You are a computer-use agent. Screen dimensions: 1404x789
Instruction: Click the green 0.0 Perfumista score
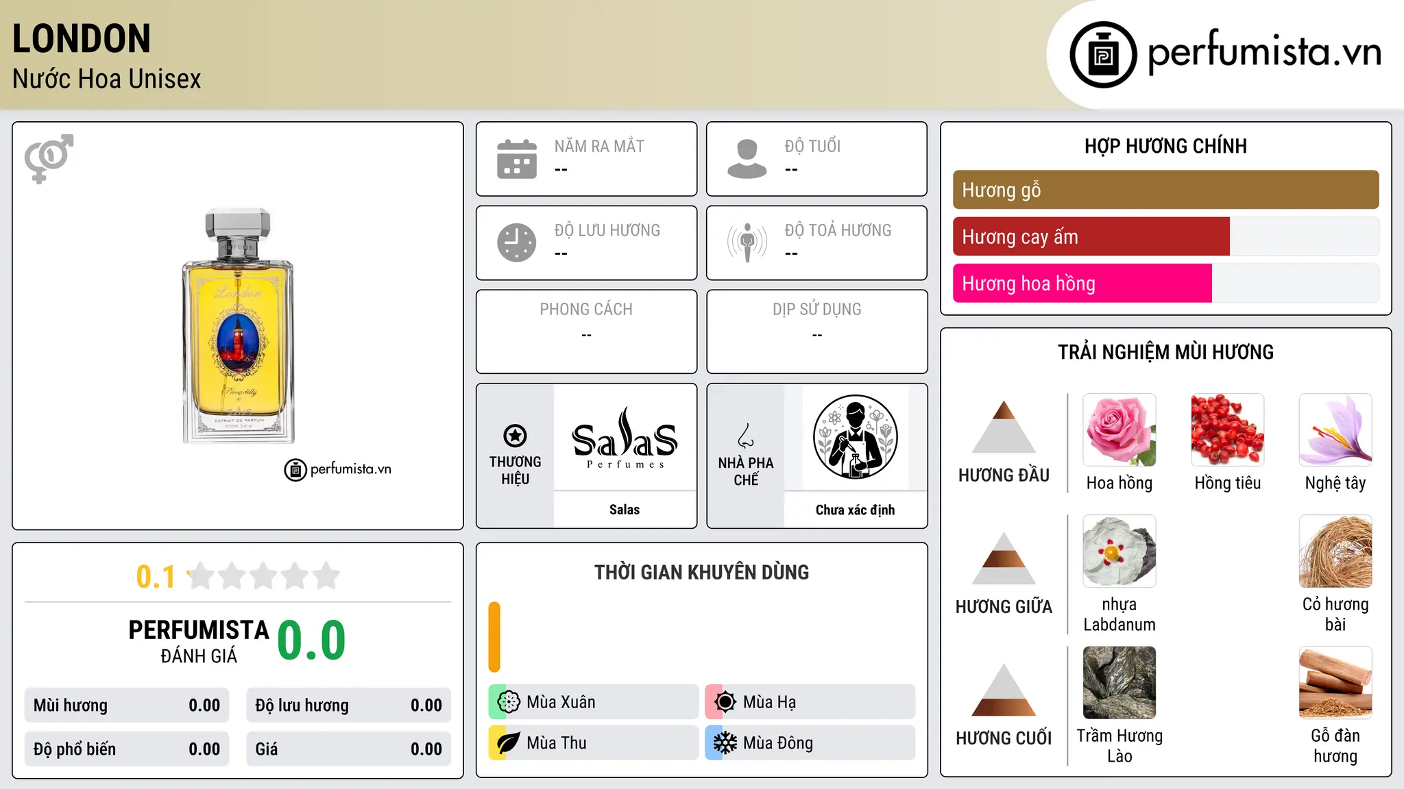click(x=311, y=640)
